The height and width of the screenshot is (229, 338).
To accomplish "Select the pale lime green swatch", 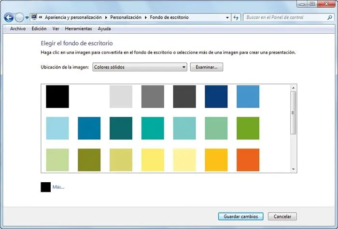I will click(57, 160).
